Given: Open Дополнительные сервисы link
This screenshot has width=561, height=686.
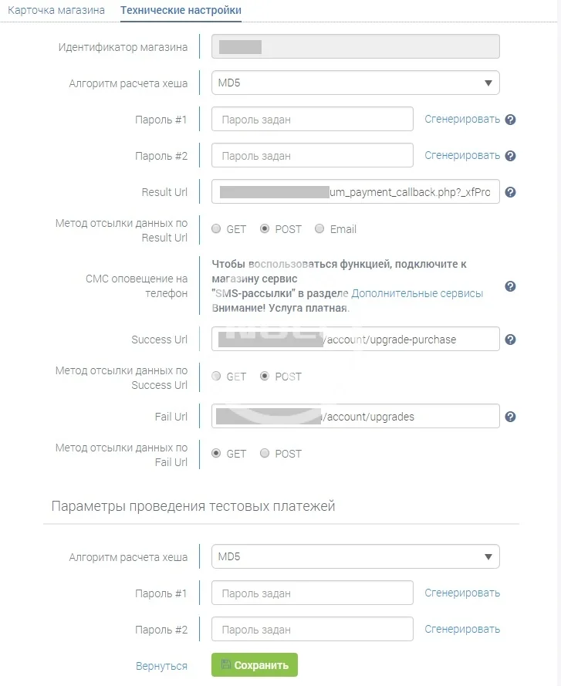Looking at the screenshot, I should (x=417, y=293).
